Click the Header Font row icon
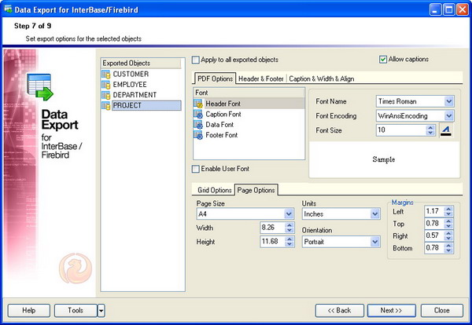 click(x=198, y=104)
